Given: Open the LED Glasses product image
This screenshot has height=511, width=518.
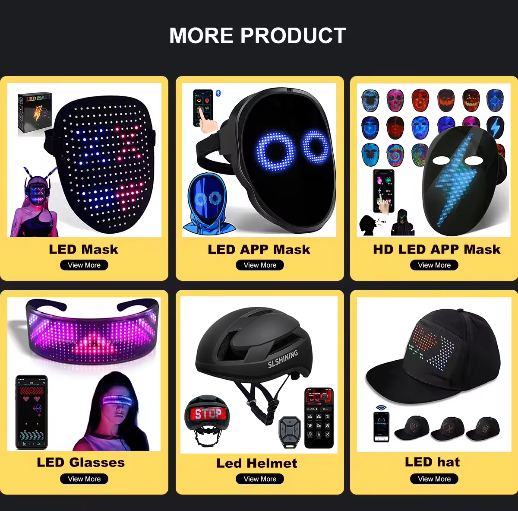Looking at the screenshot, I should [84, 374].
